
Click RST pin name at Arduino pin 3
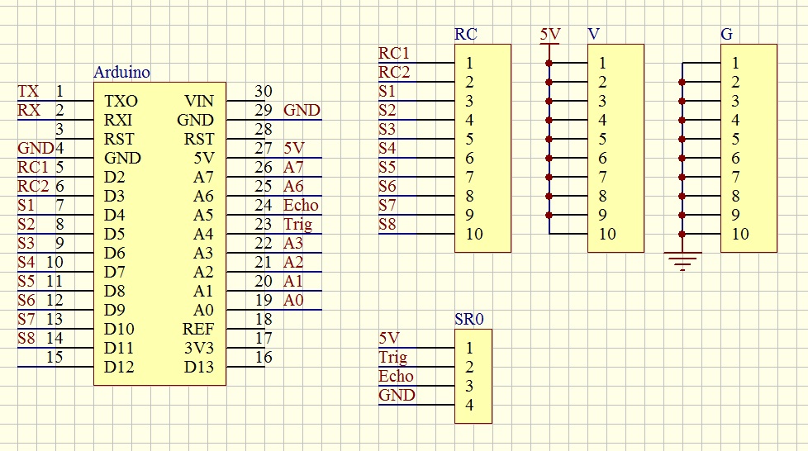[x=119, y=139]
